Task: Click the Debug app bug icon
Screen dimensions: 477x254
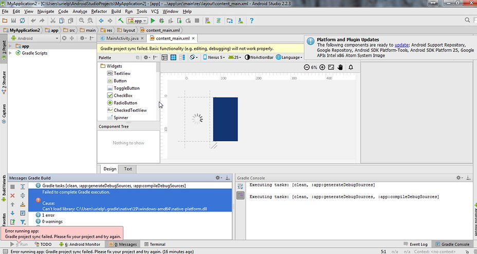Action: 161,21
